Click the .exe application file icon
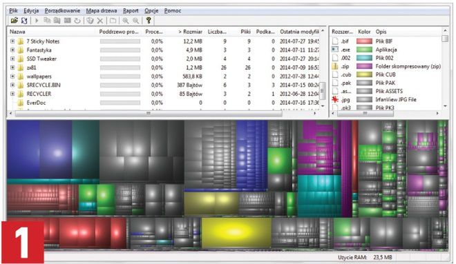 pyautogui.click(x=335, y=50)
